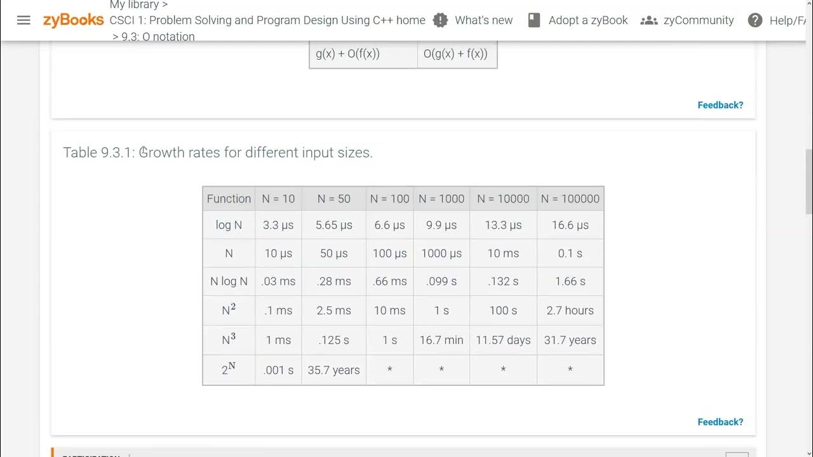Screen dimensions: 813x457
Task: Open the zyCommunity text link
Action: click(698, 20)
